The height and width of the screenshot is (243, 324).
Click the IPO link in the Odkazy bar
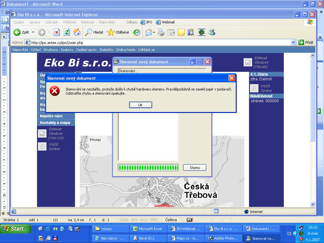pyautogui.click(x=146, y=22)
